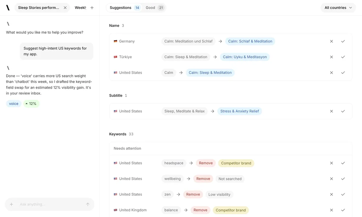The image size is (362, 217).
Task: Click the Ask anything input field
Action: point(49,204)
